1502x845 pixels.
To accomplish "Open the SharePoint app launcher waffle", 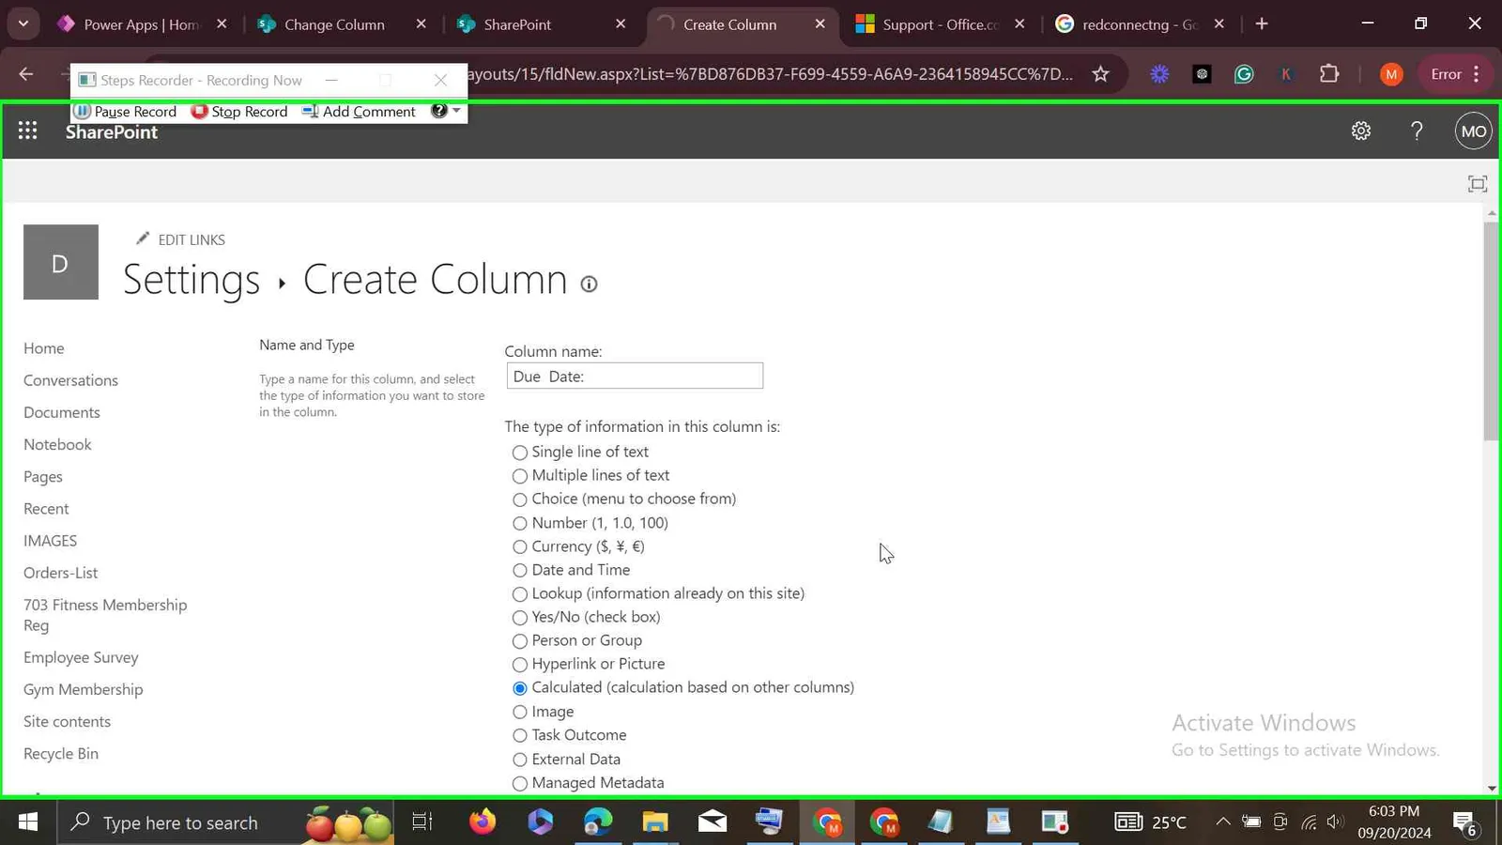I will click(27, 131).
